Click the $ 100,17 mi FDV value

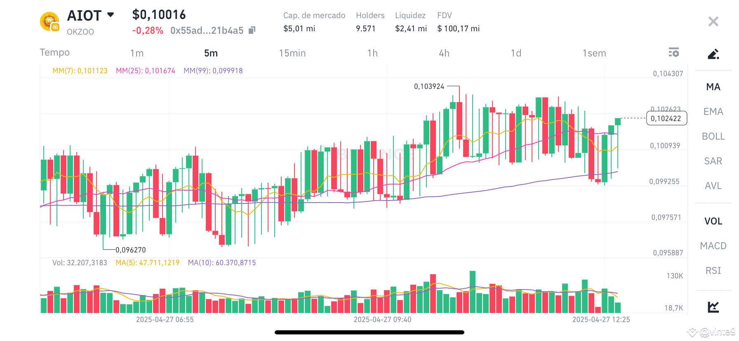click(459, 28)
